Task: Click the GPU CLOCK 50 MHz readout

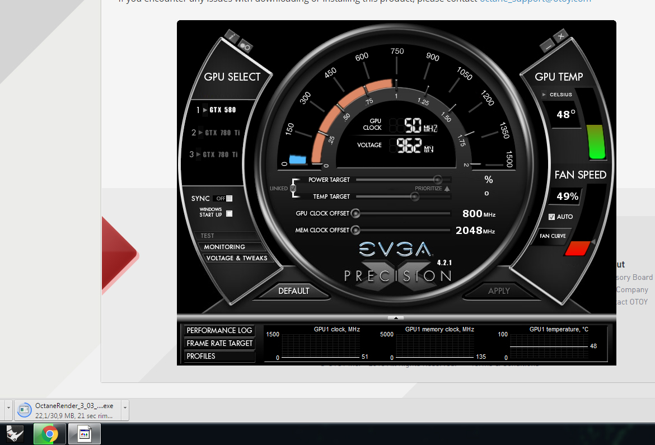Action: (x=414, y=125)
